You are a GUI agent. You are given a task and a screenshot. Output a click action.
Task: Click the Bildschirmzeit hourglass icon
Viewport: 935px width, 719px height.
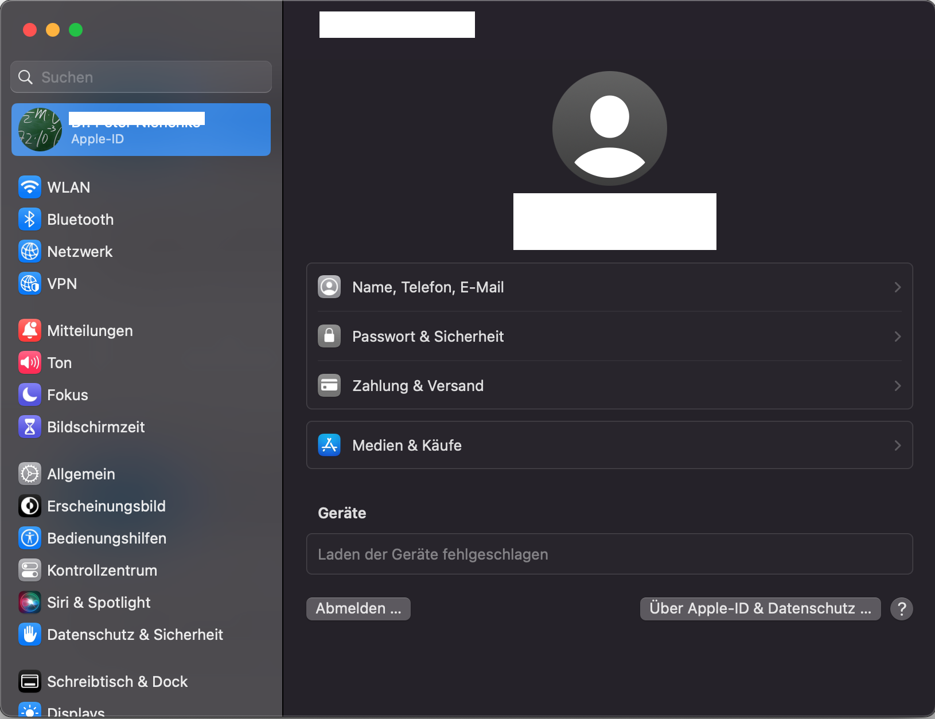(30, 427)
